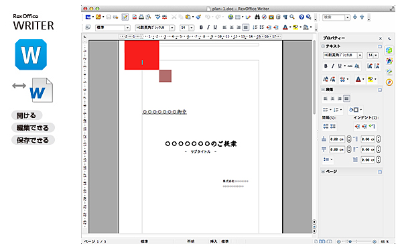Screen dimensions: 402x250
Task: Click the search input field in the toolbar
Action: pyautogui.click(x=334, y=17)
